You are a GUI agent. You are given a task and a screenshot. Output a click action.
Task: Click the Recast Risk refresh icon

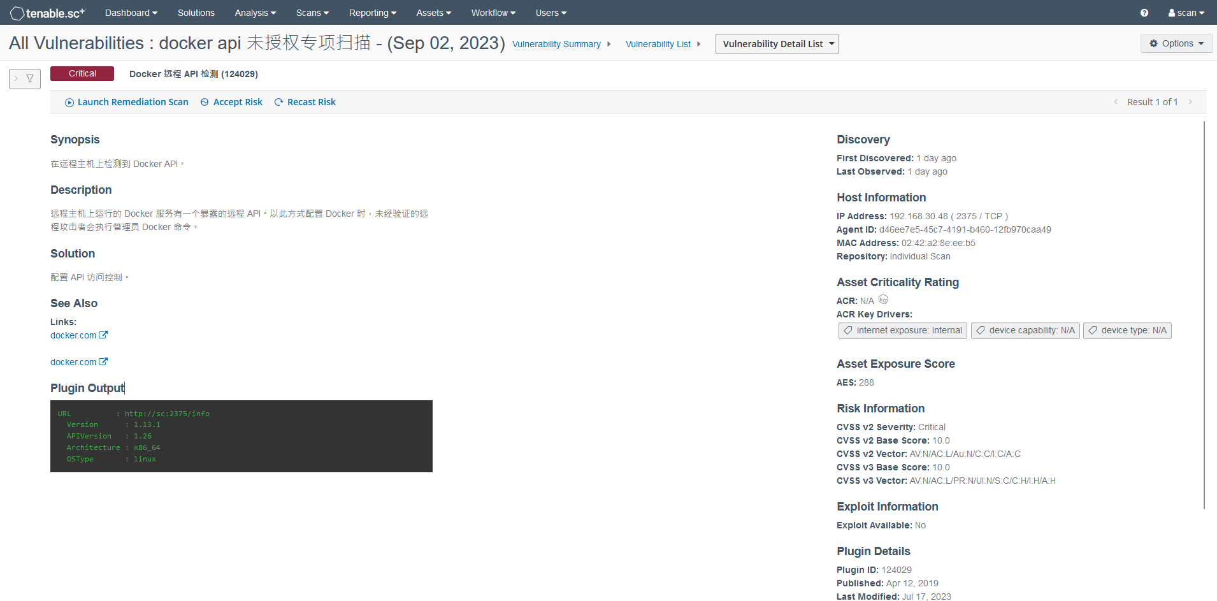click(x=278, y=102)
